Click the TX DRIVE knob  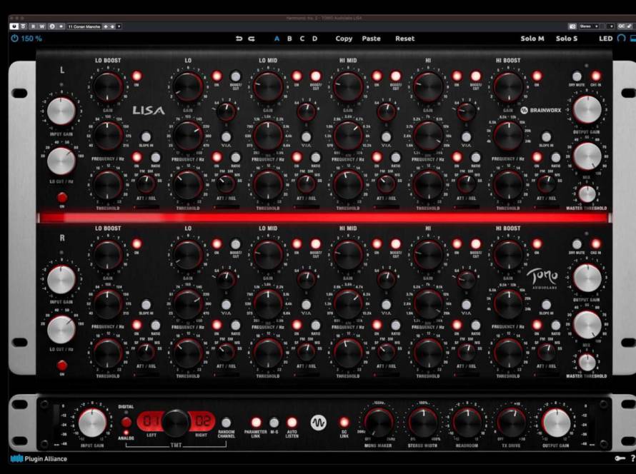coord(511,423)
